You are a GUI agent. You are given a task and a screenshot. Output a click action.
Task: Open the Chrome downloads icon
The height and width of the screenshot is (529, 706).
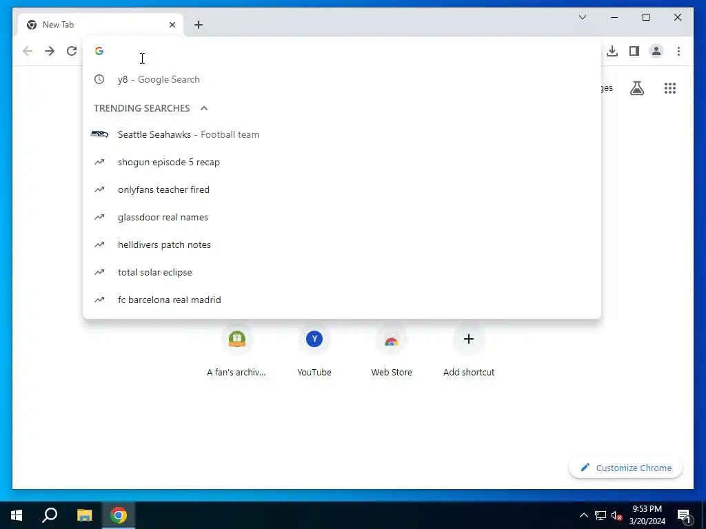[x=612, y=51]
